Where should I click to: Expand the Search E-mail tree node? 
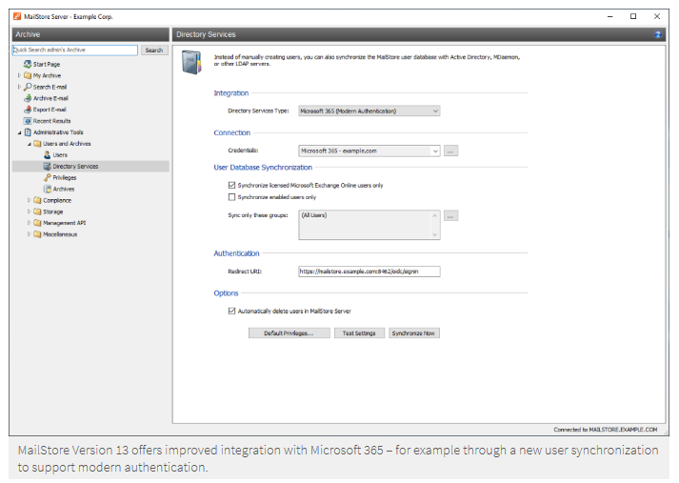[x=19, y=87]
